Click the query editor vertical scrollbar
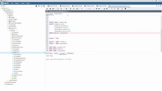 pyautogui.click(x=161, y=40)
